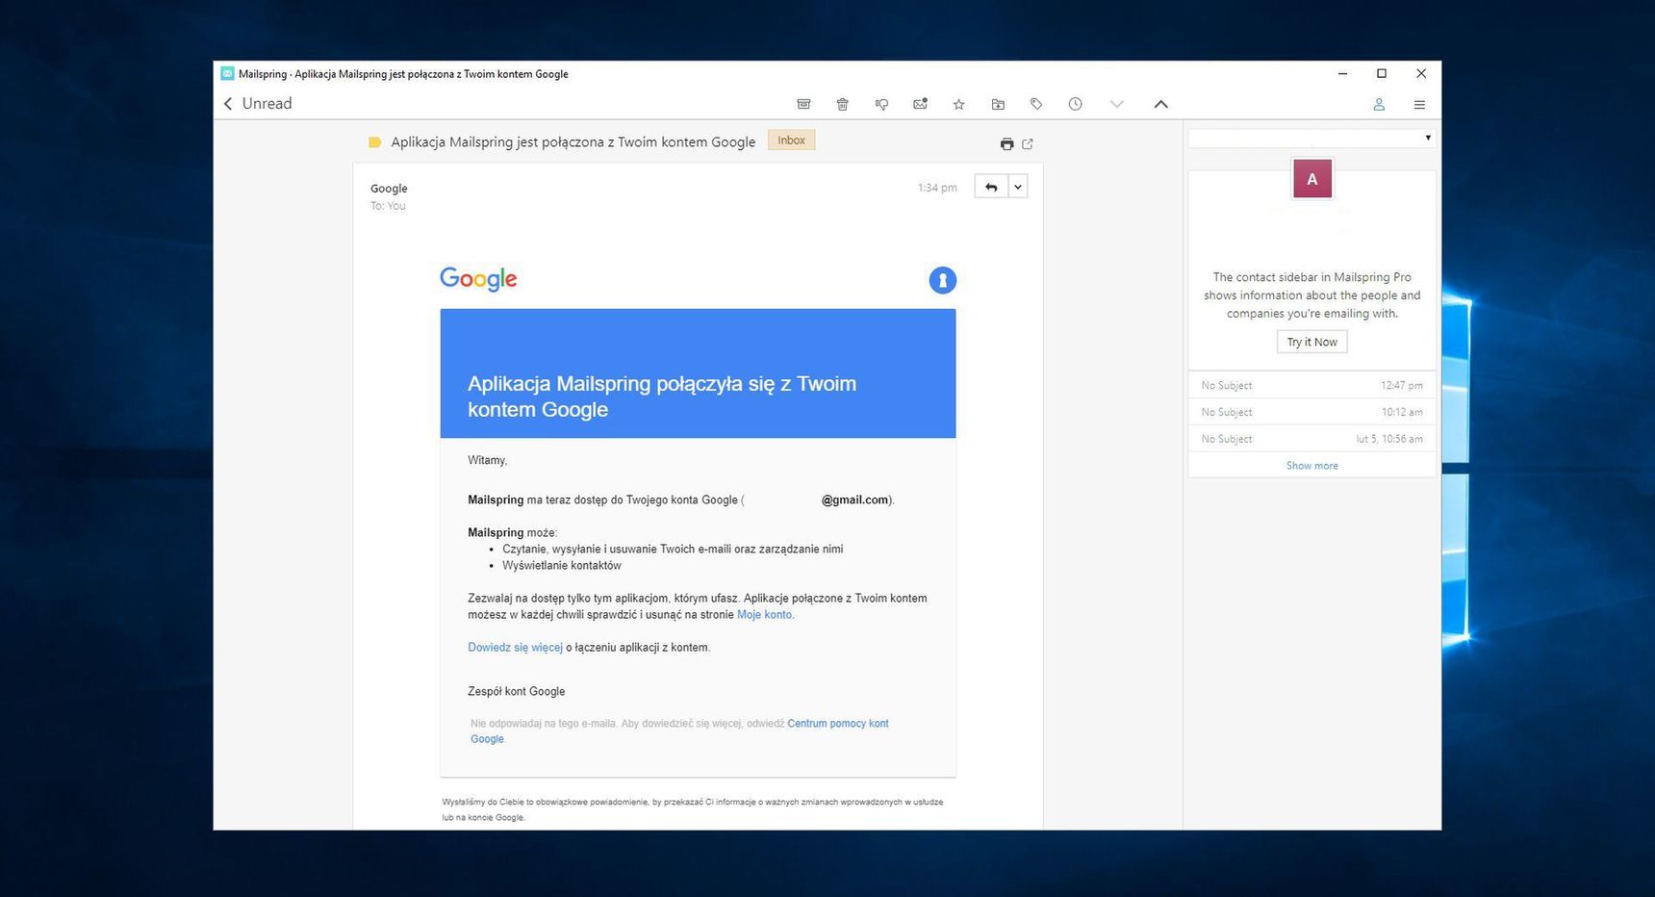Screen dimensions: 1655x897
Task: Open the No Subject thread from 12:47 pm
Action: click(1311, 385)
